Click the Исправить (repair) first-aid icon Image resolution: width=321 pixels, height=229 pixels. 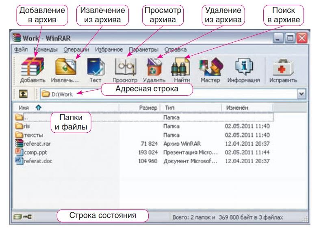(283, 67)
